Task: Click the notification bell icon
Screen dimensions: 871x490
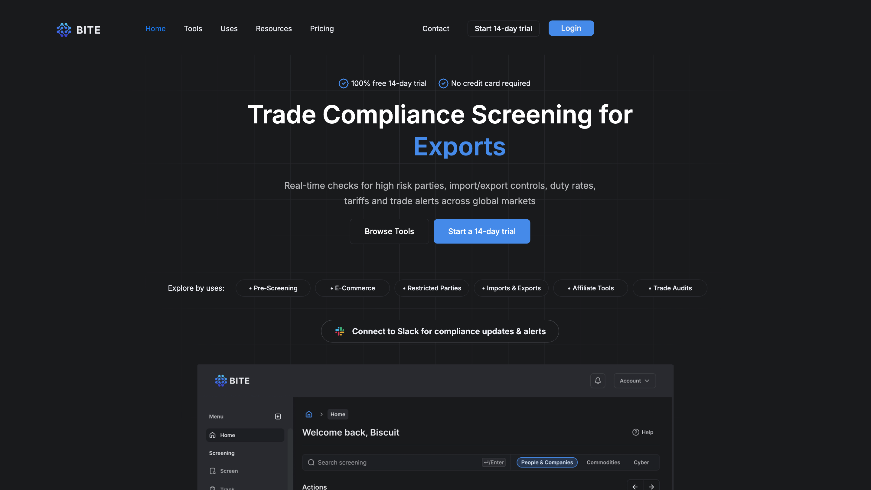Action: click(598, 381)
